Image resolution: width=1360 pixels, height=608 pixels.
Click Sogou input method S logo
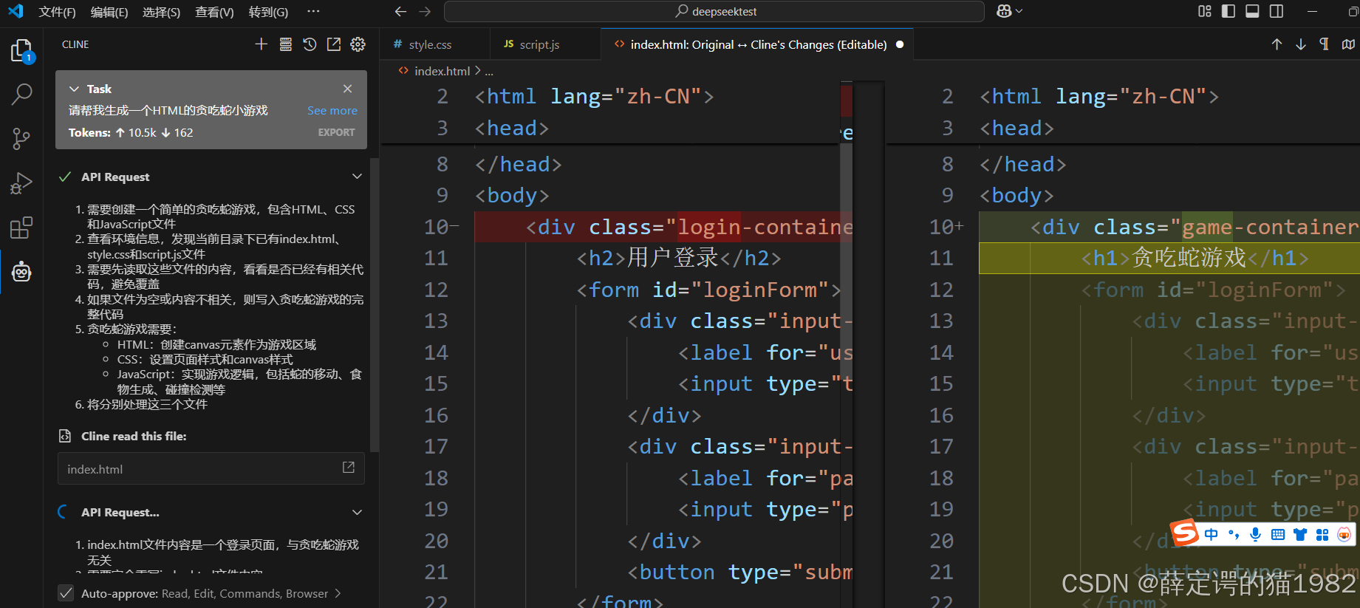[x=1184, y=532]
